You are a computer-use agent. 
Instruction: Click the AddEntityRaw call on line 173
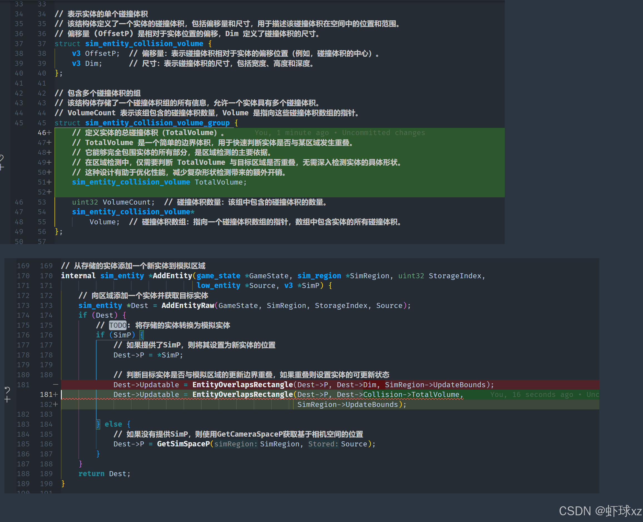click(188, 305)
